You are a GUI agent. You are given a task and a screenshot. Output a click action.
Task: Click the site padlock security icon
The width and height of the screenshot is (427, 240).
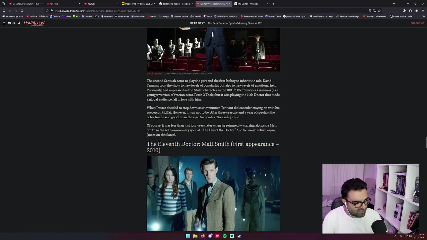(52, 11)
